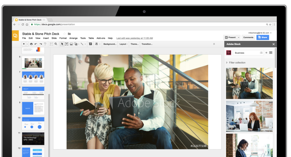The image size is (291, 157).
Task: Start the presentation with Present button
Action: pos(230,37)
